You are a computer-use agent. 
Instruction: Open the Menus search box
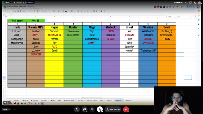click(x=8, y=11)
